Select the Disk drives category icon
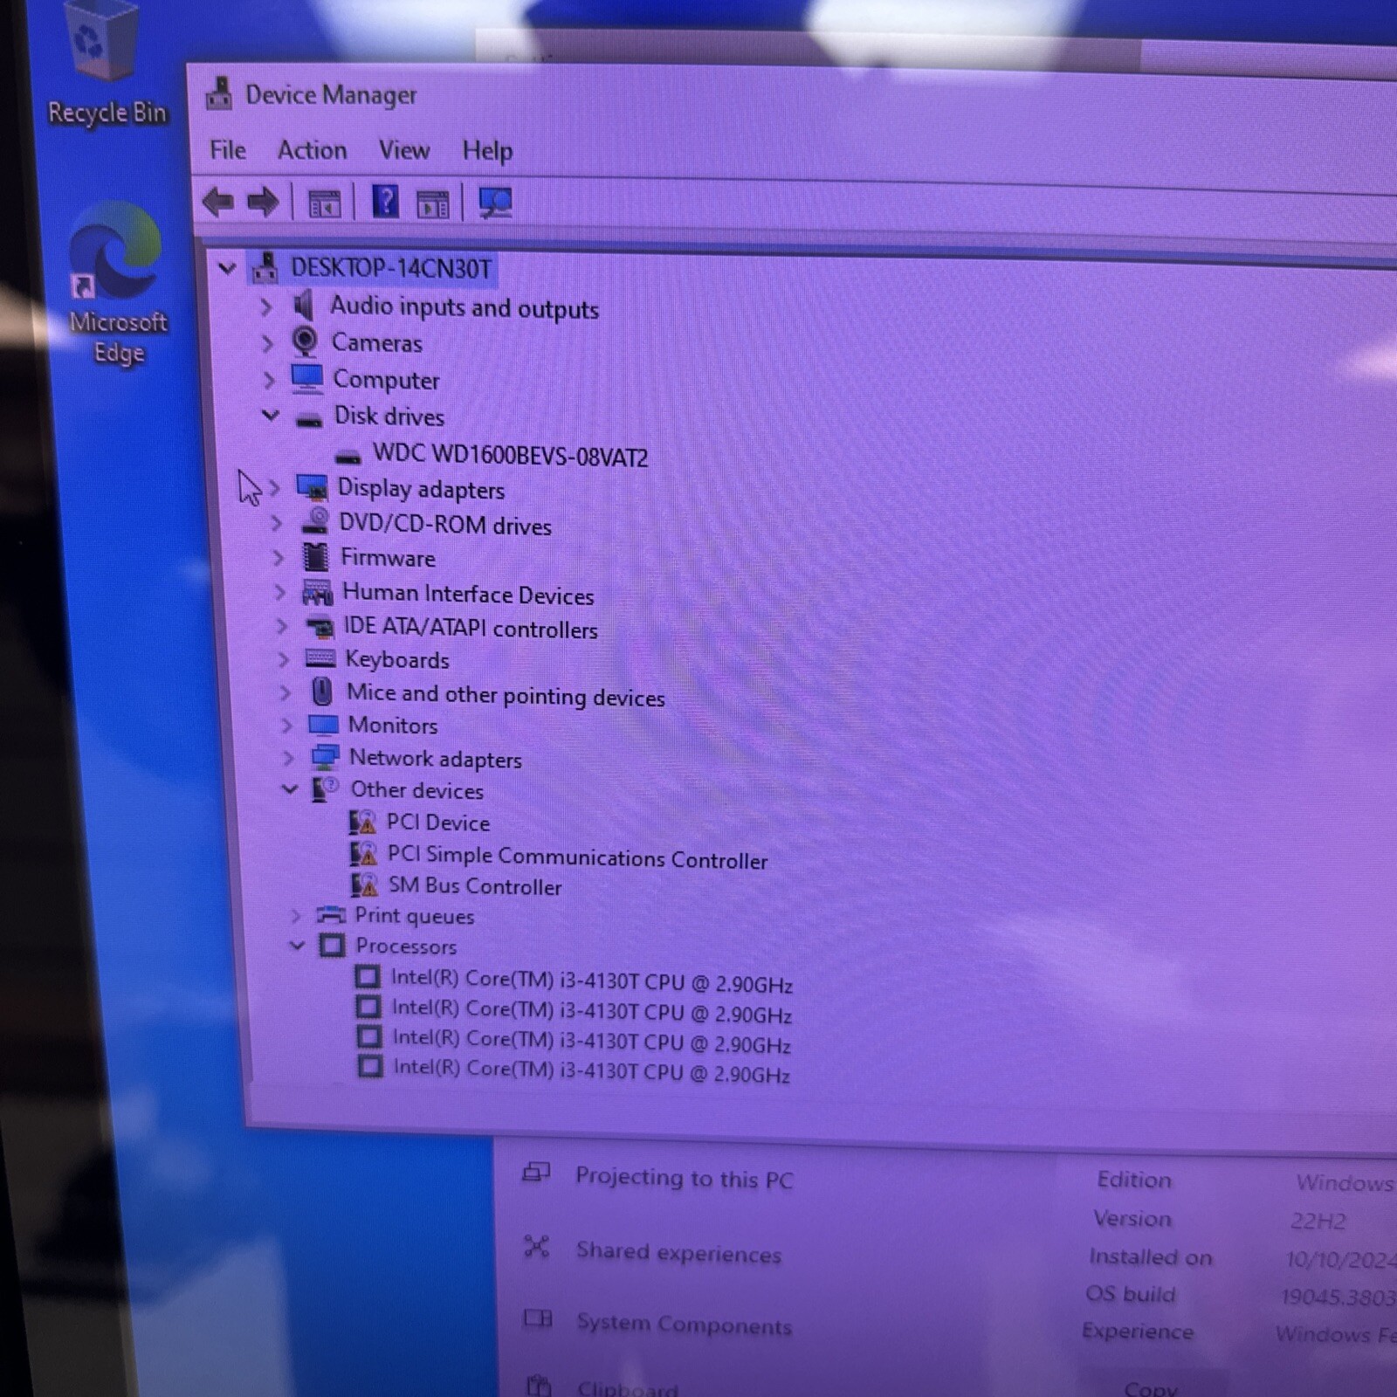Screen dimensions: 1397x1397 [x=309, y=420]
